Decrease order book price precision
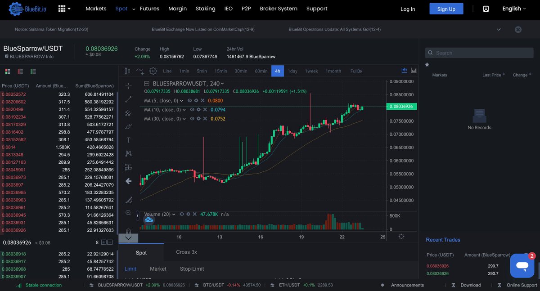 (x=110, y=242)
